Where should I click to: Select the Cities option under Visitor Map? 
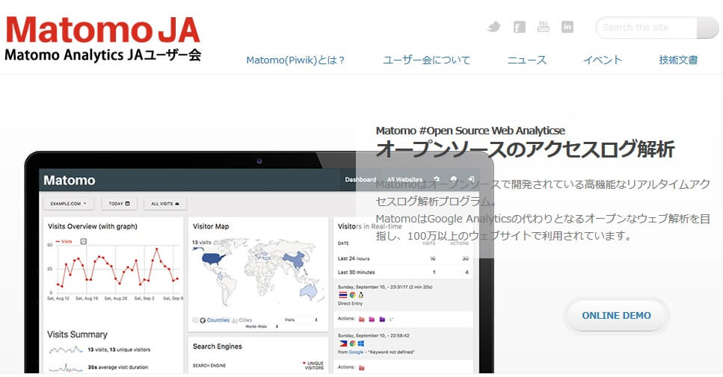pyautogui.click(x=245, y=320)
